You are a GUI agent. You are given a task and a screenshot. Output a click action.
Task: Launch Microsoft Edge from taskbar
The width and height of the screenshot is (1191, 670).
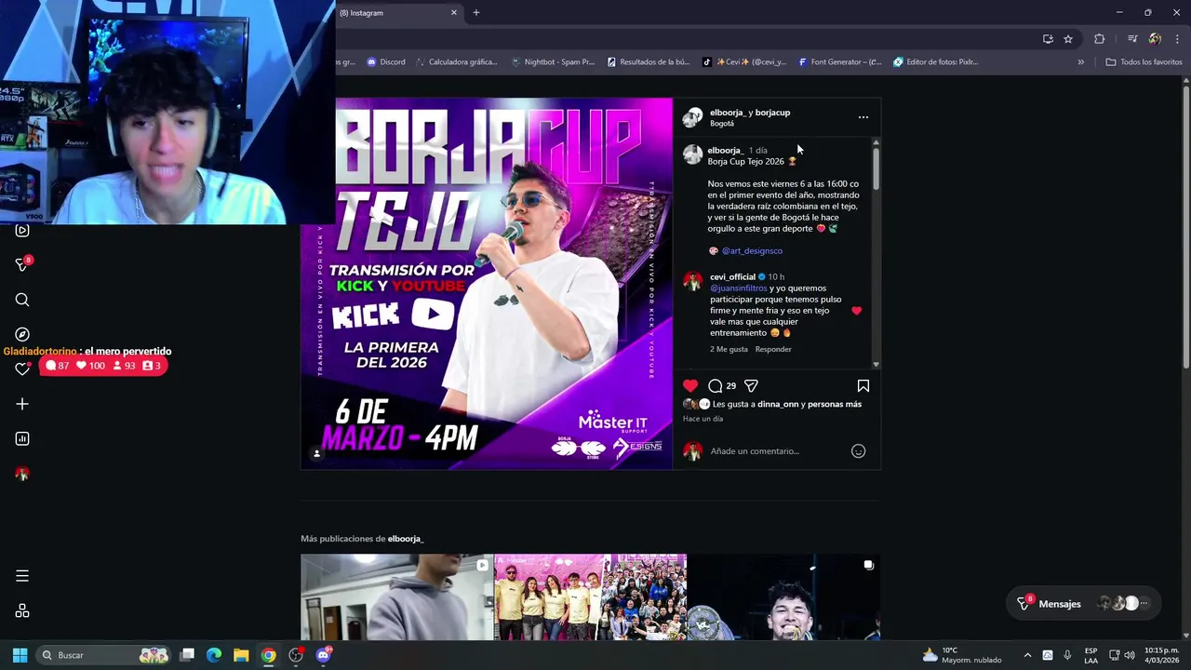pos(214,655)
